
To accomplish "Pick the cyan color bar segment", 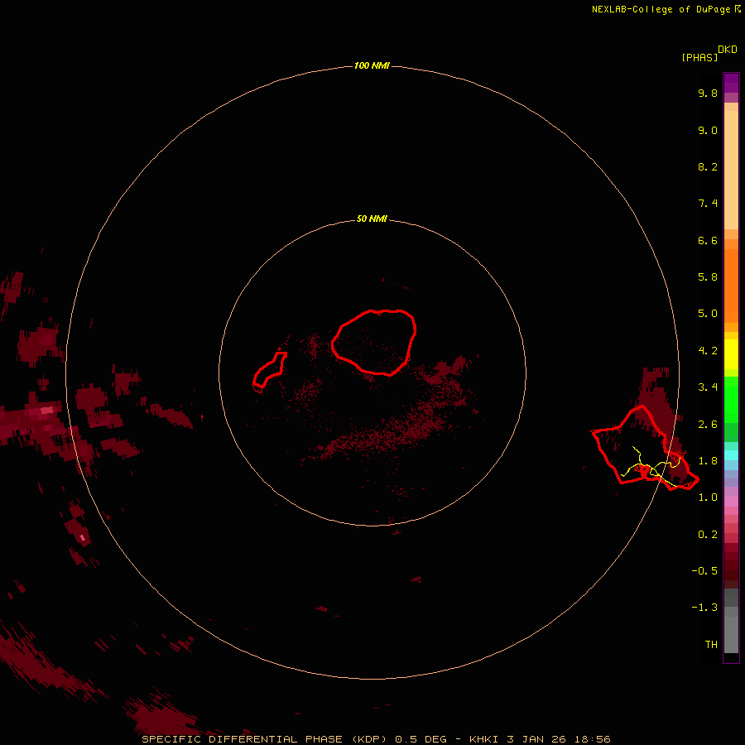I will coord(731,454).
